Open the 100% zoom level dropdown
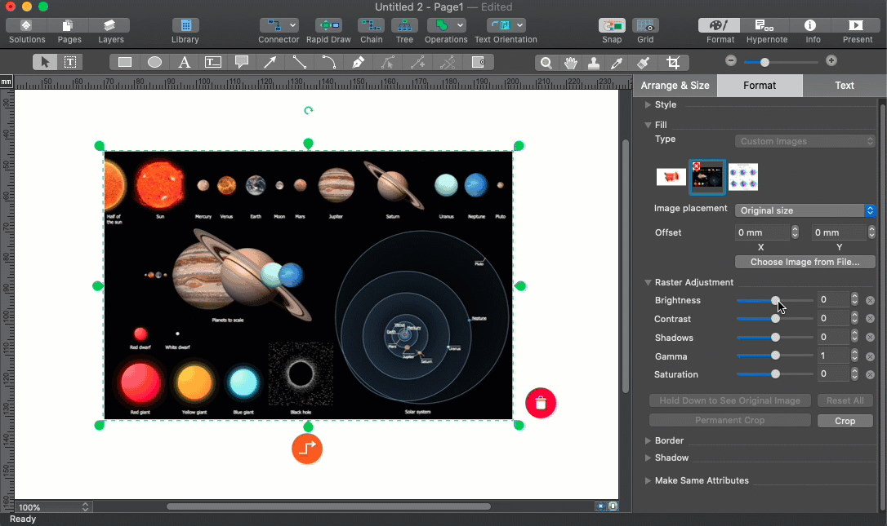 [x=53, y=506]
